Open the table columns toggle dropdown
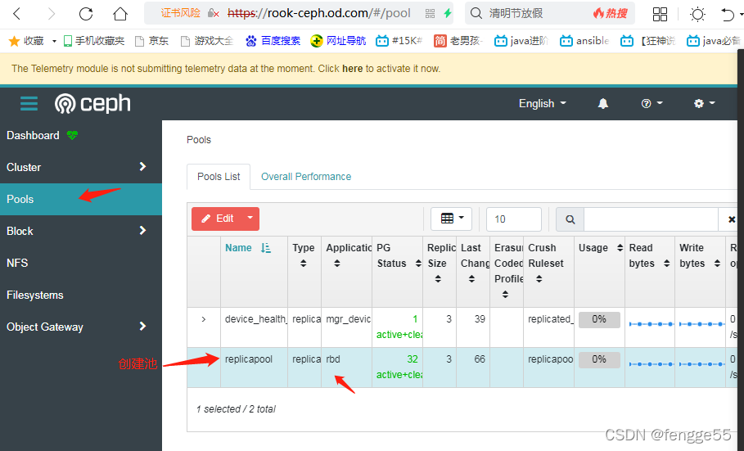This screenshot has width=744, height=451. (451, 219)
